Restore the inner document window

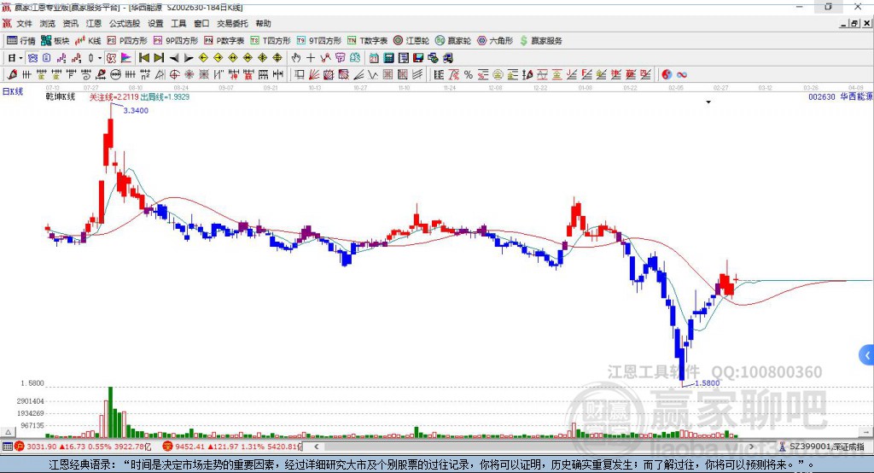coord(854,23)
